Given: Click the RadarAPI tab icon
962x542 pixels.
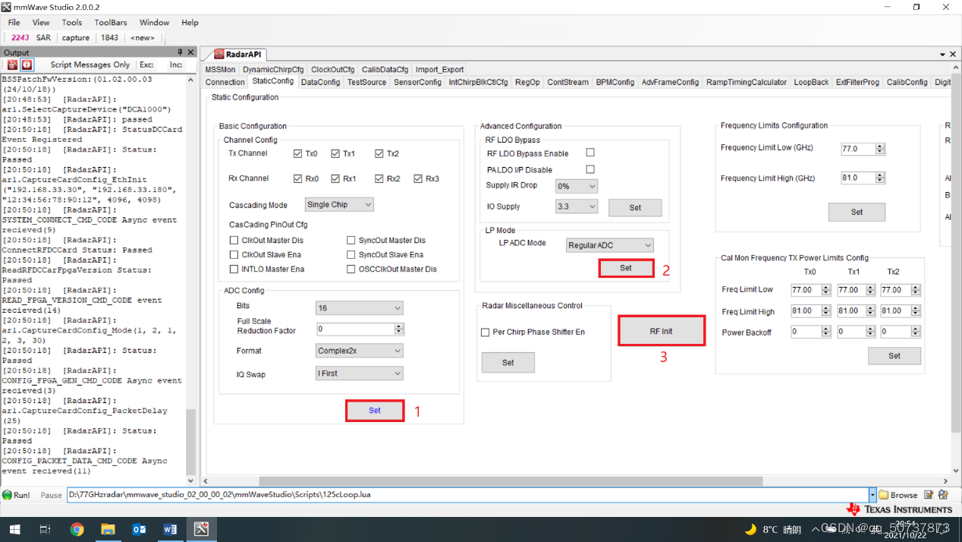Looking at the screenshot, I should pos(218,54).
